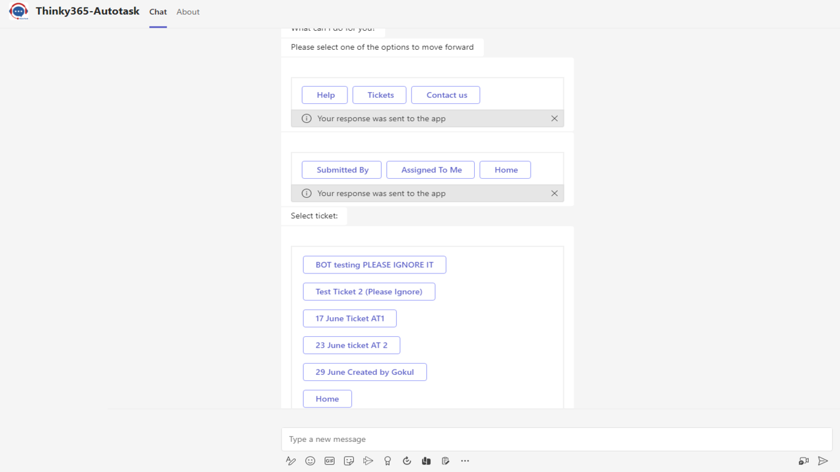
Task: Send the message with the arrow icon
Action: (823, 461)
